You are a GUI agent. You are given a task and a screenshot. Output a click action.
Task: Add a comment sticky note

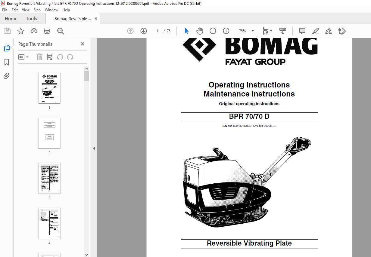click(x=302, y=31)
